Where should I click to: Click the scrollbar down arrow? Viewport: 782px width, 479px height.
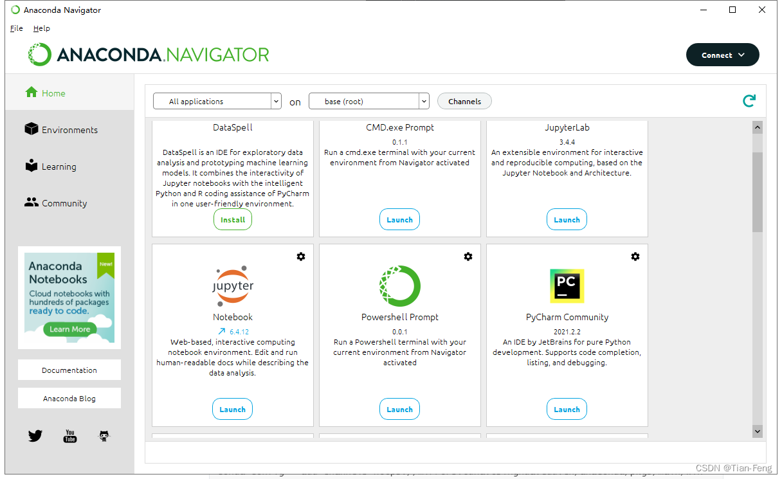[x=758, y=431]
